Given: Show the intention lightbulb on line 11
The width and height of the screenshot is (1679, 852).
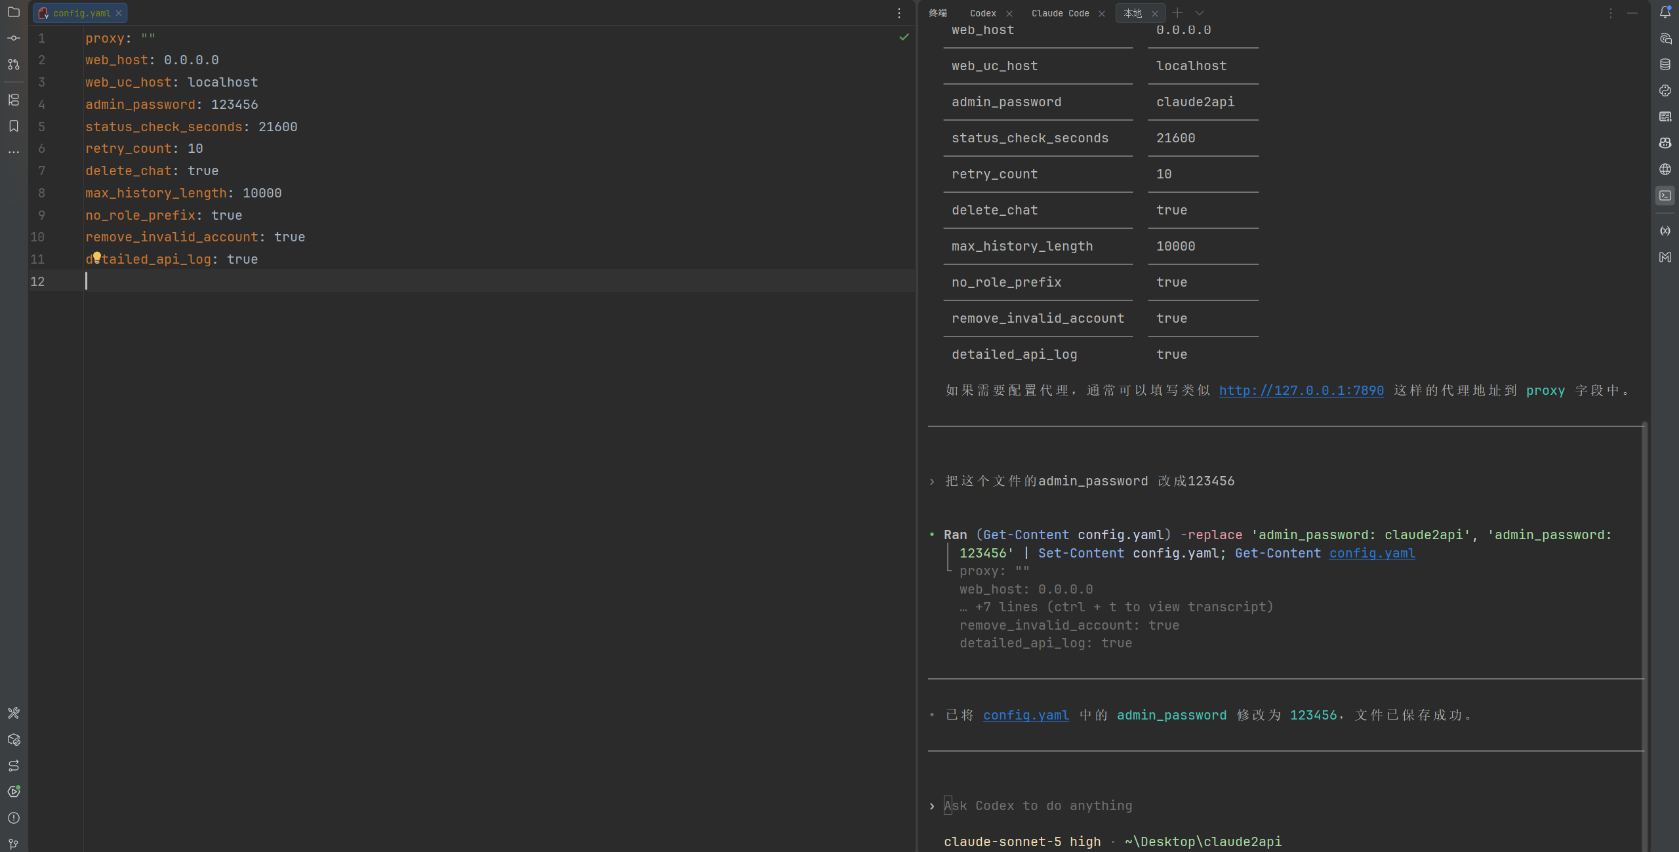Looking at the screenshot, I should tap(97, 256).
